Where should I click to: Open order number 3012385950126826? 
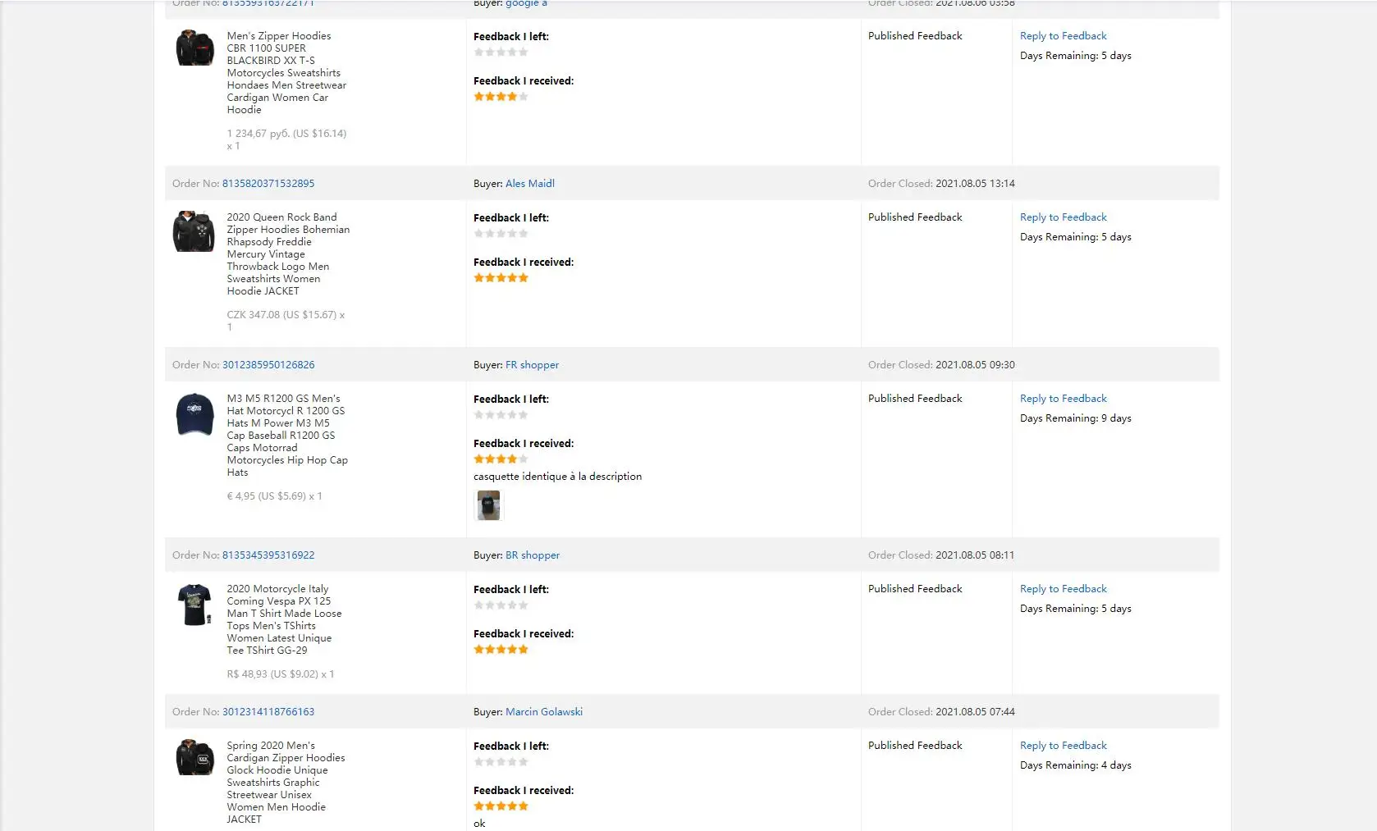(x=268, y=365)
